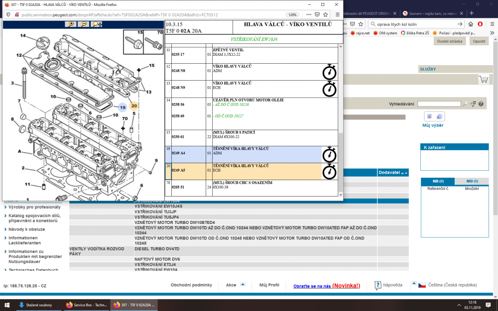Select highlighted callout 19 on diagram
The width and height of the screenshot is (498, 311).
pyautogui.click(x=123, y=107)
